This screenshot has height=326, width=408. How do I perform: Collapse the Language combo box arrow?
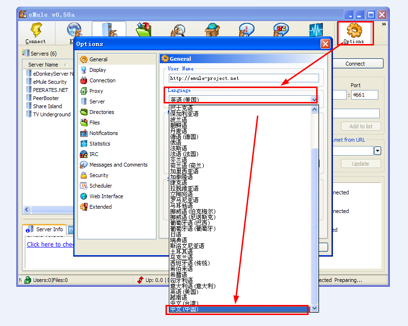(314, 100)
